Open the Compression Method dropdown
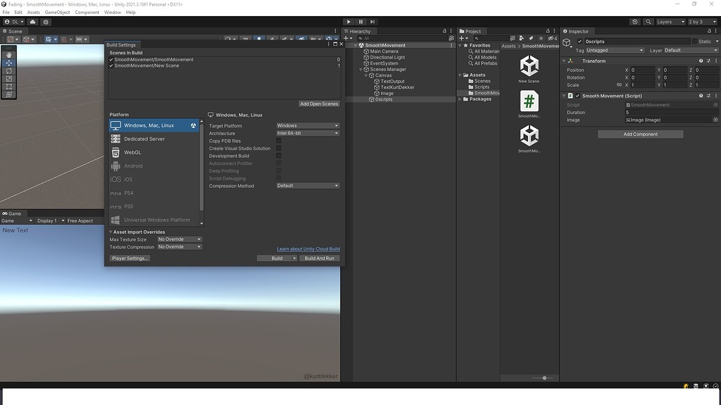721x405 pixels. pyautogui.click(x=307, y=185)
